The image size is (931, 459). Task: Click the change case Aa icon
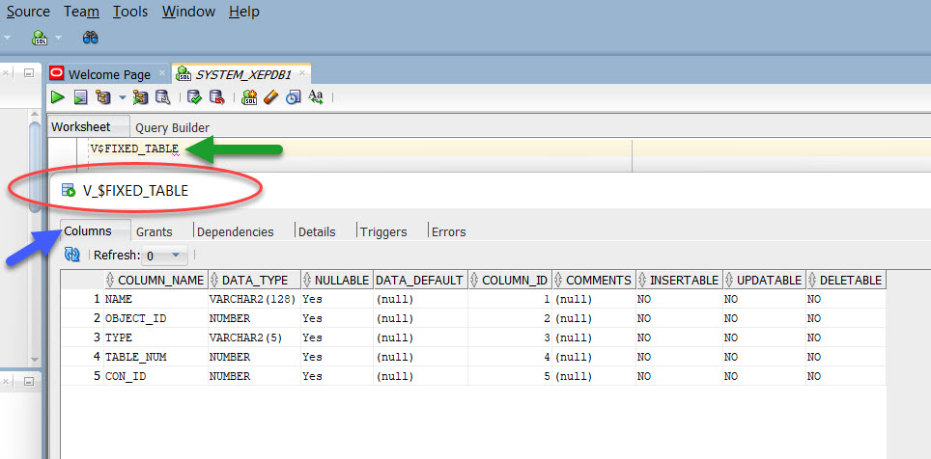316,97
